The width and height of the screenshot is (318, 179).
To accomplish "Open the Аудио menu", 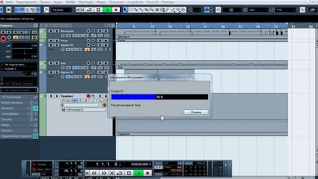I will [58, 2].
